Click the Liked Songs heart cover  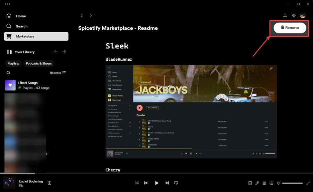(10, 85)
